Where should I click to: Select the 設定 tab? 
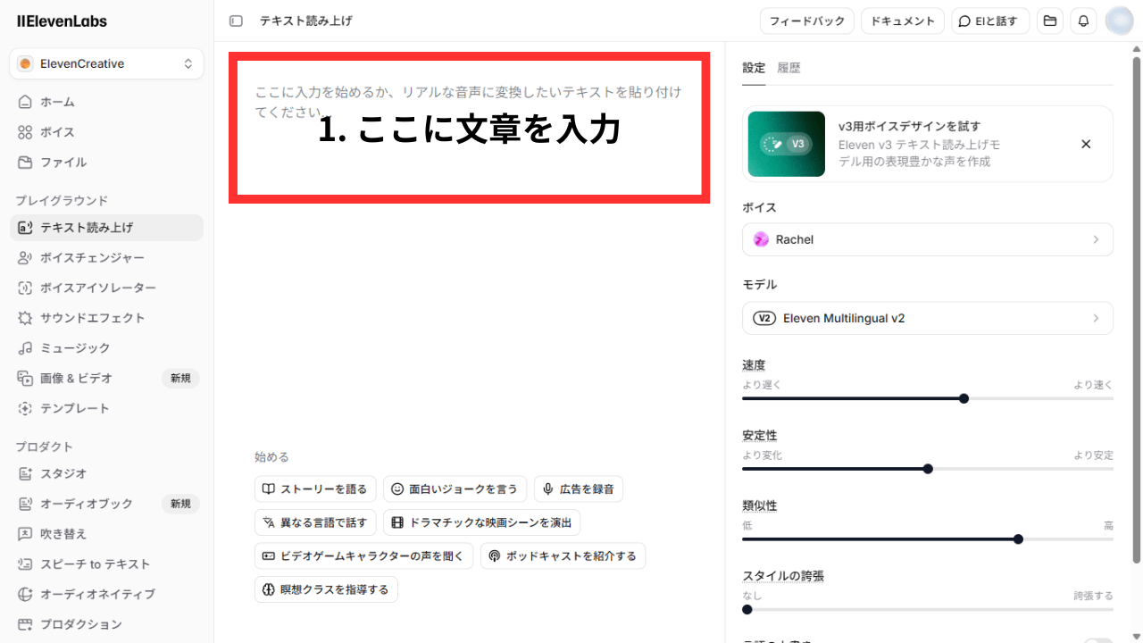click(x=754, y=68)
